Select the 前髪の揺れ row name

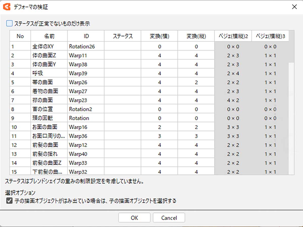(49, 154)
